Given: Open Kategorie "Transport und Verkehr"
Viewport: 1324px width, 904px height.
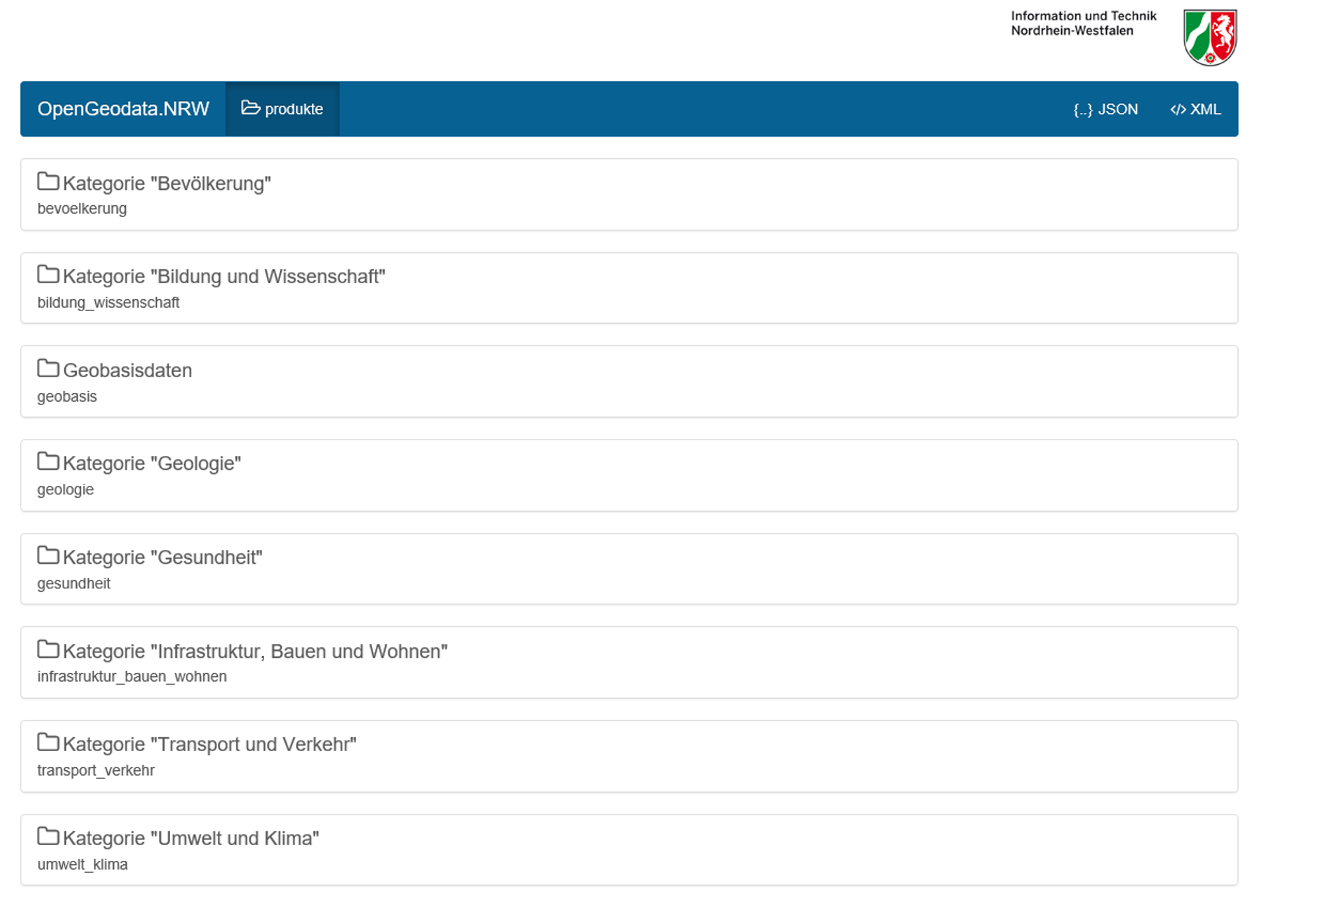Looking at the screenshot, I should click(x=209, y=745).
